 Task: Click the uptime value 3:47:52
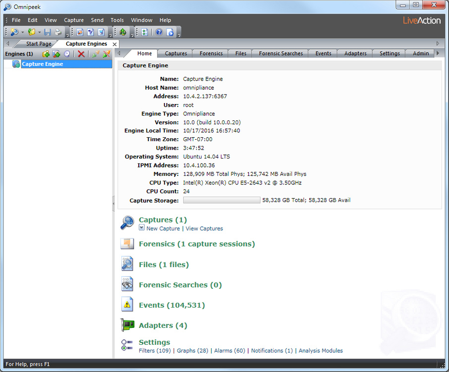(x=194, y=148)
